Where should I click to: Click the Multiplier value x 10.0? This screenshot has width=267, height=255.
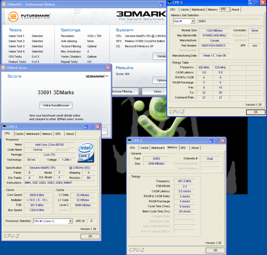37,200
